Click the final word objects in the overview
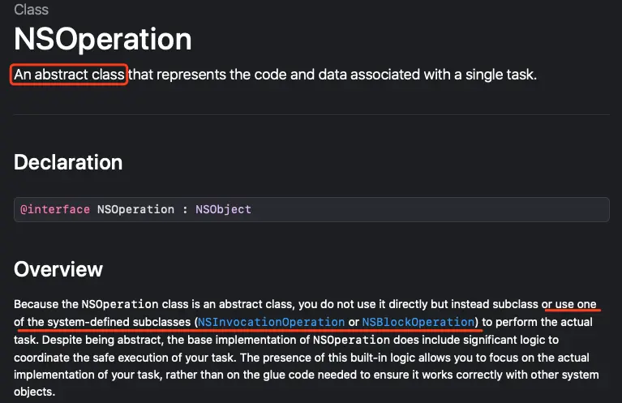Screen dimensions: 622x403 tap(35, 392)
